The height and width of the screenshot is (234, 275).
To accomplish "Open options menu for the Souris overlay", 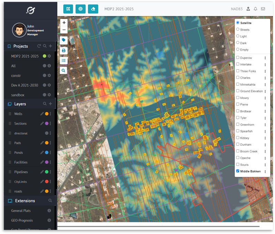I will (265, 165).
